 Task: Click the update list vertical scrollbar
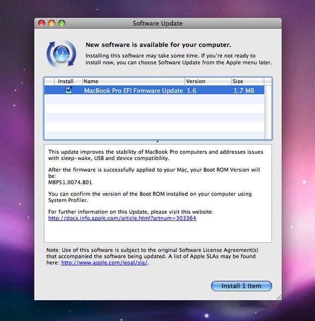268,112
